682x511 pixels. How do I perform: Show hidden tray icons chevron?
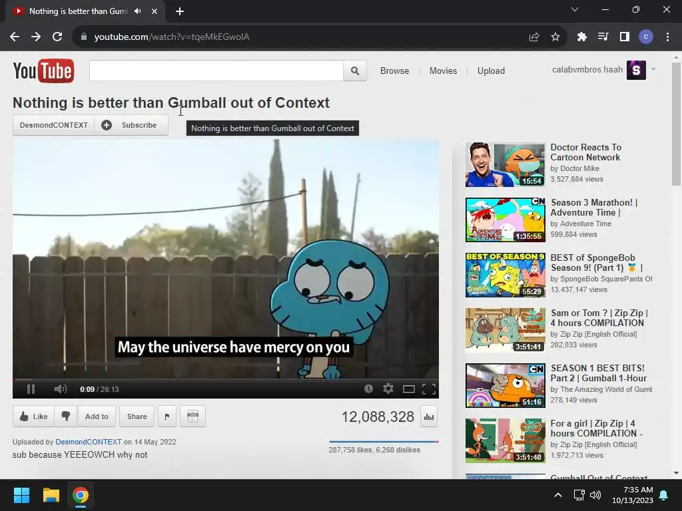coord(558,495)
